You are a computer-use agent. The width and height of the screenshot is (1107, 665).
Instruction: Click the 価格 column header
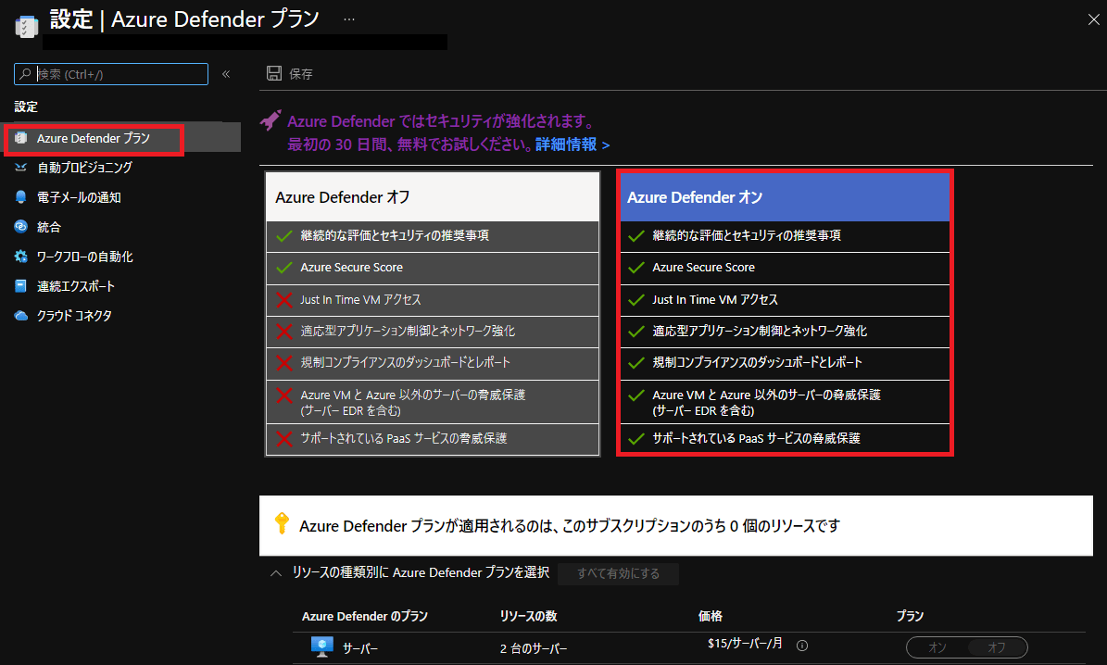[x=711, y=616]
